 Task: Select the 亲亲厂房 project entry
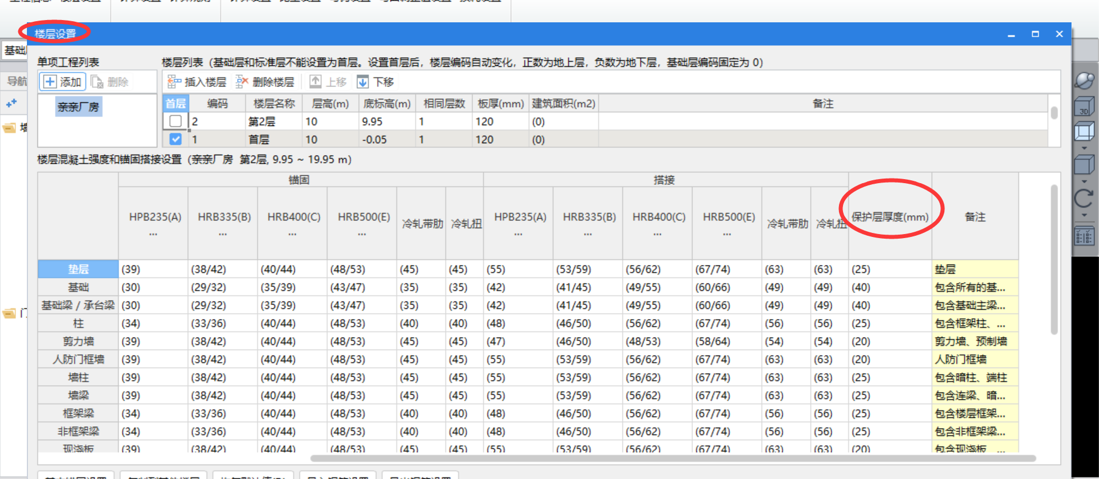tap(78, 107)
